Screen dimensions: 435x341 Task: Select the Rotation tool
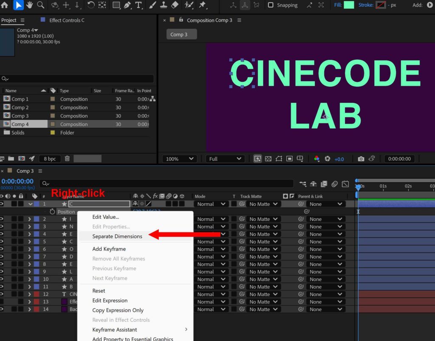[91, 5]
